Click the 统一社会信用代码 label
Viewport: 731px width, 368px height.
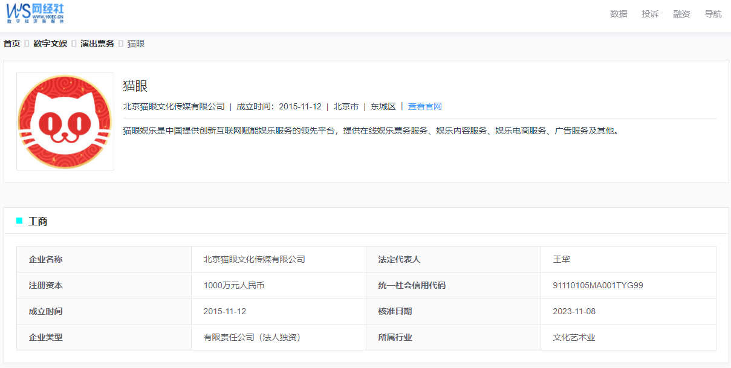pyautogui.click(x=412, y=285)
